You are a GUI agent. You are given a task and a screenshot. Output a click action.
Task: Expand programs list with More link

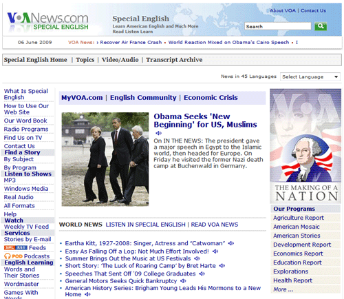(283, 289)
